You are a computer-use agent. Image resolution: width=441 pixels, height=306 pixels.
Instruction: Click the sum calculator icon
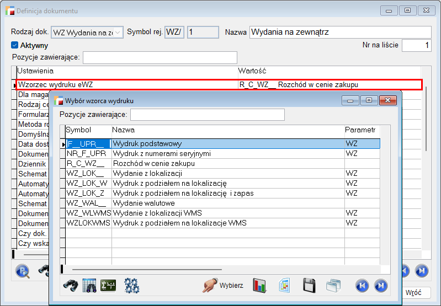coord(108,285)
